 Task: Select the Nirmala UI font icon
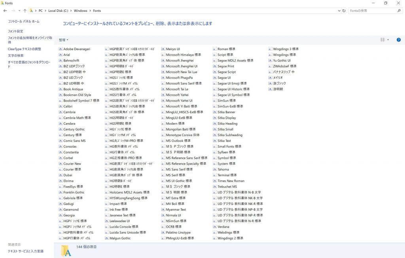(163, 215)
